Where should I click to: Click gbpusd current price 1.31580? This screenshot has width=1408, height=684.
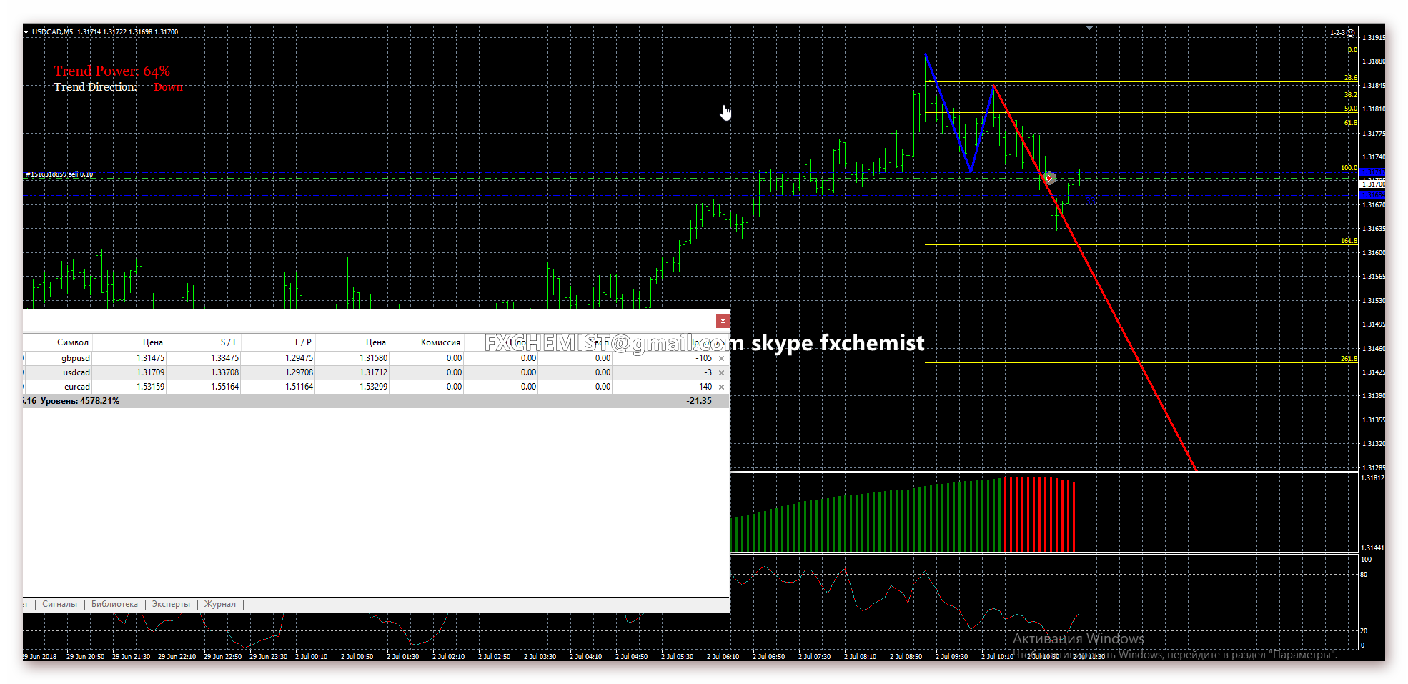click(x=373, y=358)
